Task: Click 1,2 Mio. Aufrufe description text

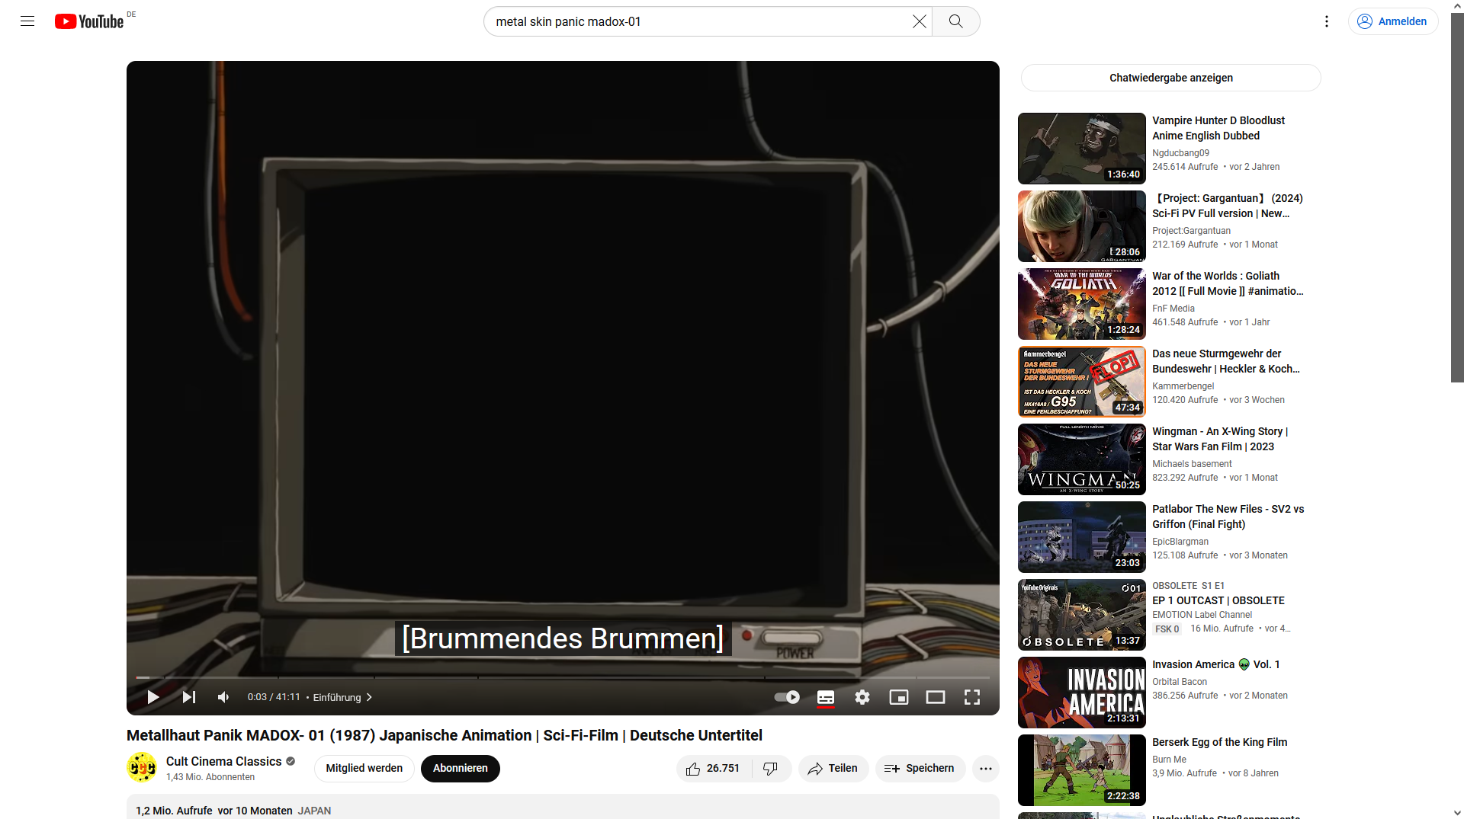Action: [174, 811]
